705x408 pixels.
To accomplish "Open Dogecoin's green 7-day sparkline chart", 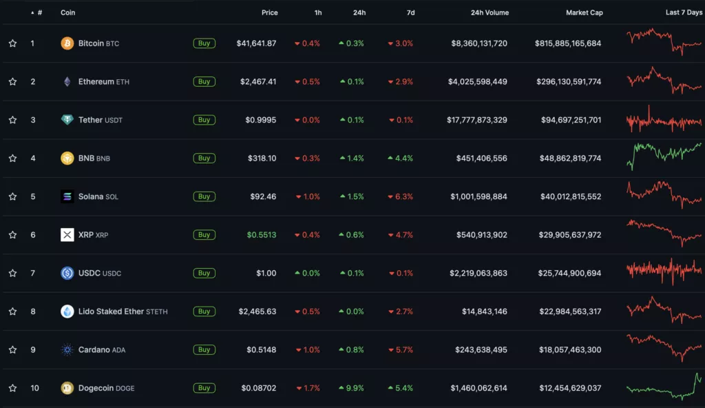I will tap(664, 387).
